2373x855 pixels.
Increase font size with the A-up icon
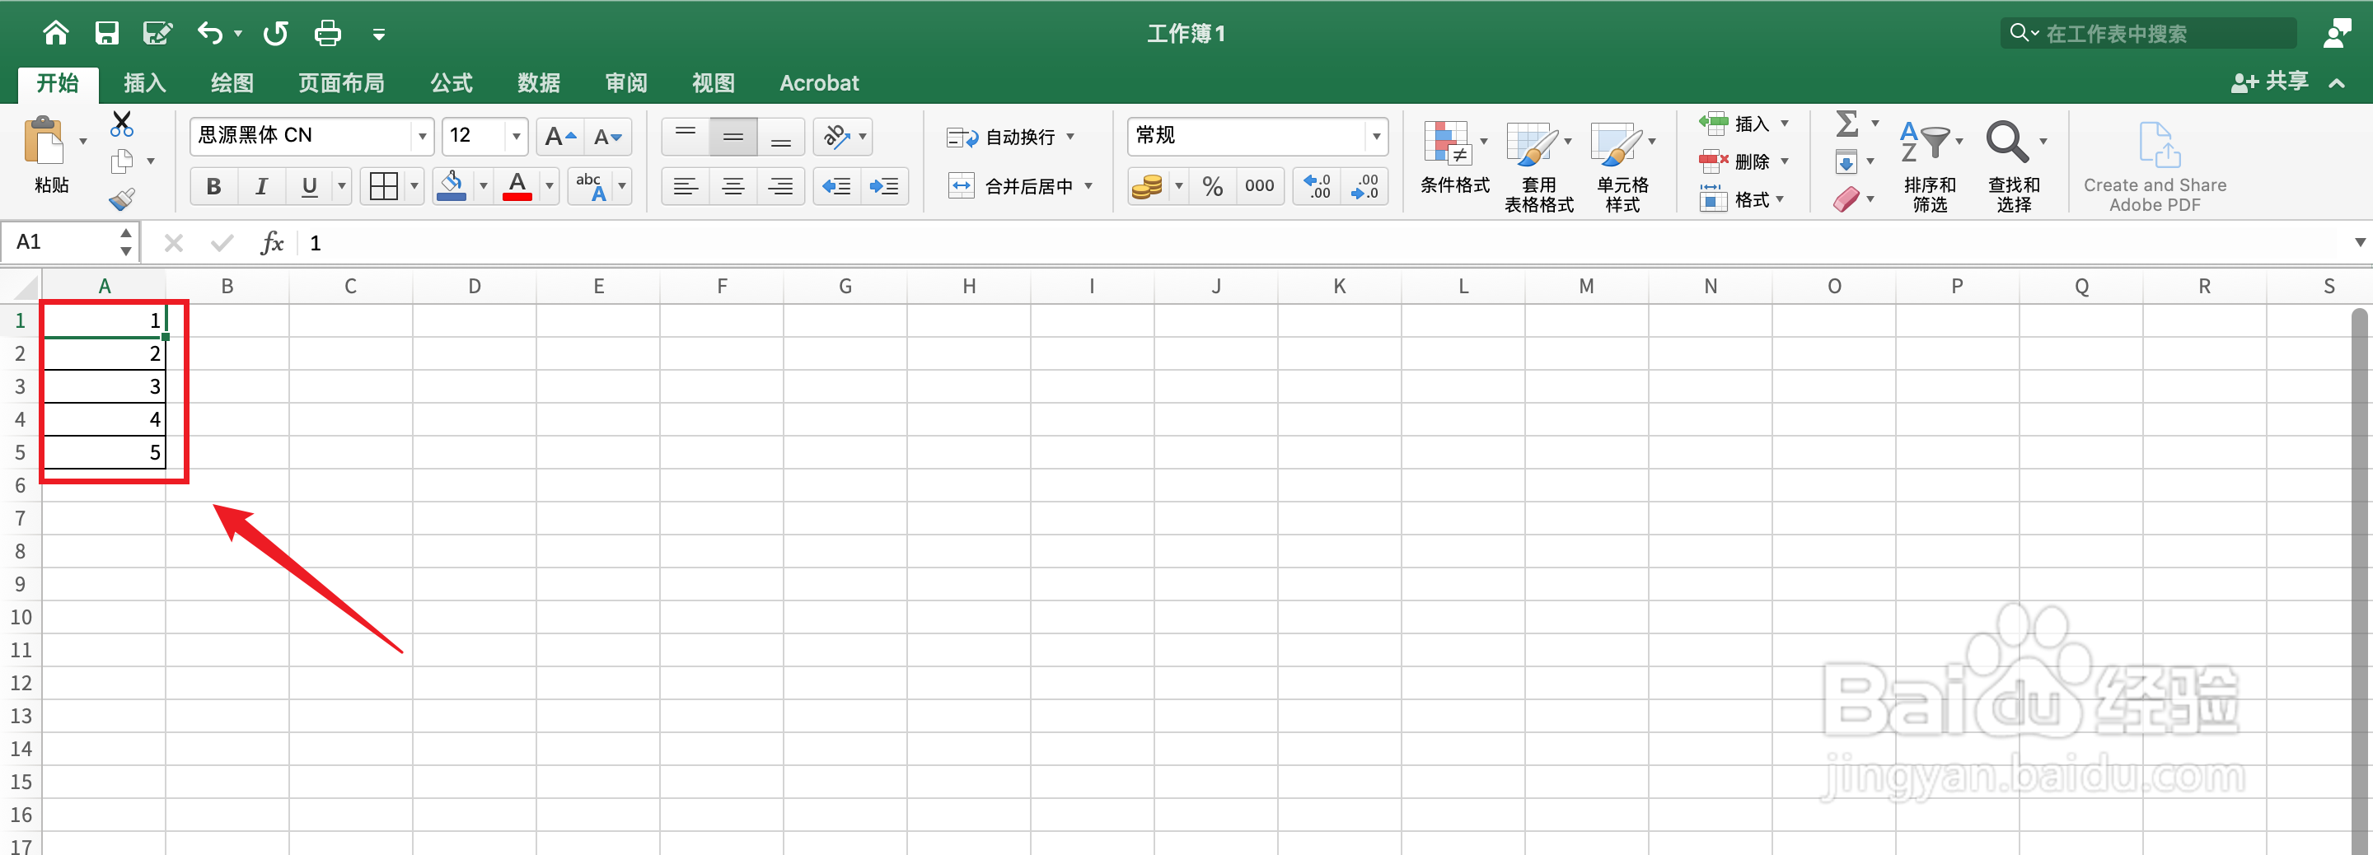(x=560, y=138)
